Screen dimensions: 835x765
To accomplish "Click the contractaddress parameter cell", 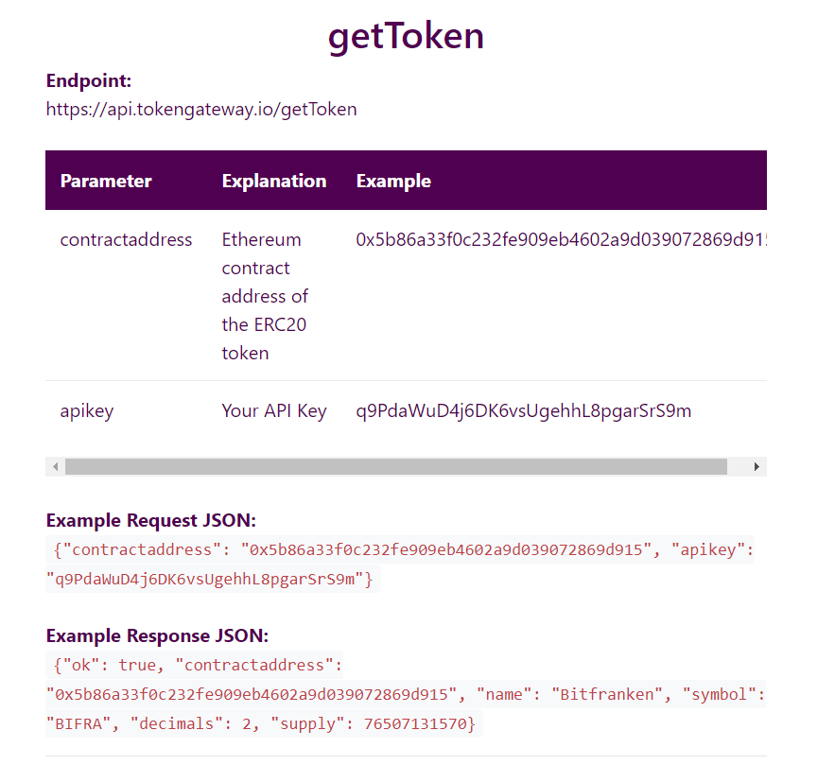I will click(126, 239).
